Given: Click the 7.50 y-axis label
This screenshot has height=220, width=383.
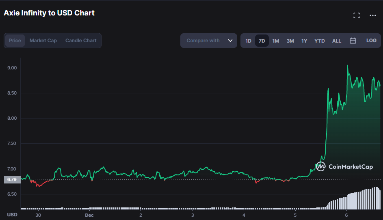Looking at the screenshot, I should pyautogui.click(x=12, y=143).
